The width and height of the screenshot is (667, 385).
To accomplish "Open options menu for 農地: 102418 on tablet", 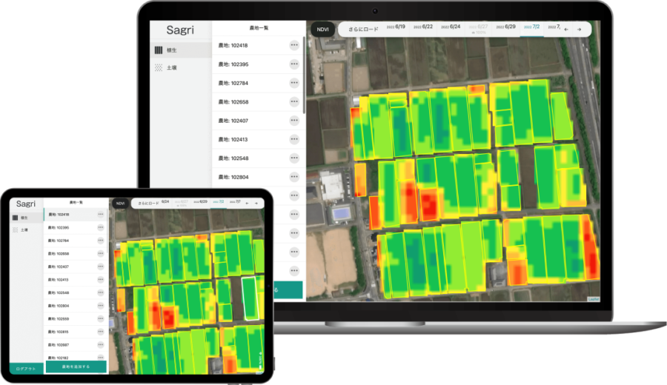I will click(101, 214).
